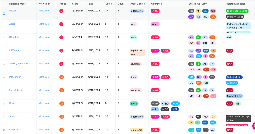The width and height of the screenshot is (255, 134).
Task: Open the Billy Joel artist link
Action: tap(14, 37)
